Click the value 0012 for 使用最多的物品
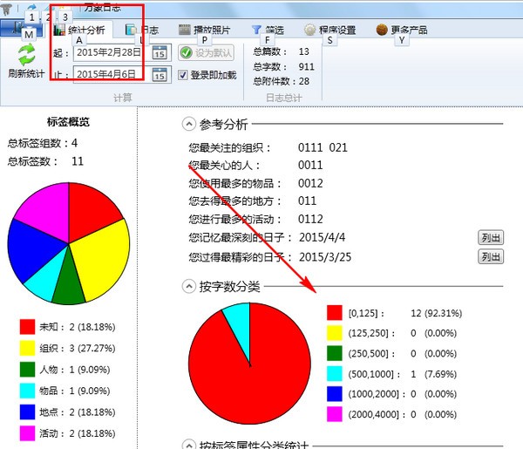 (310, 183)
